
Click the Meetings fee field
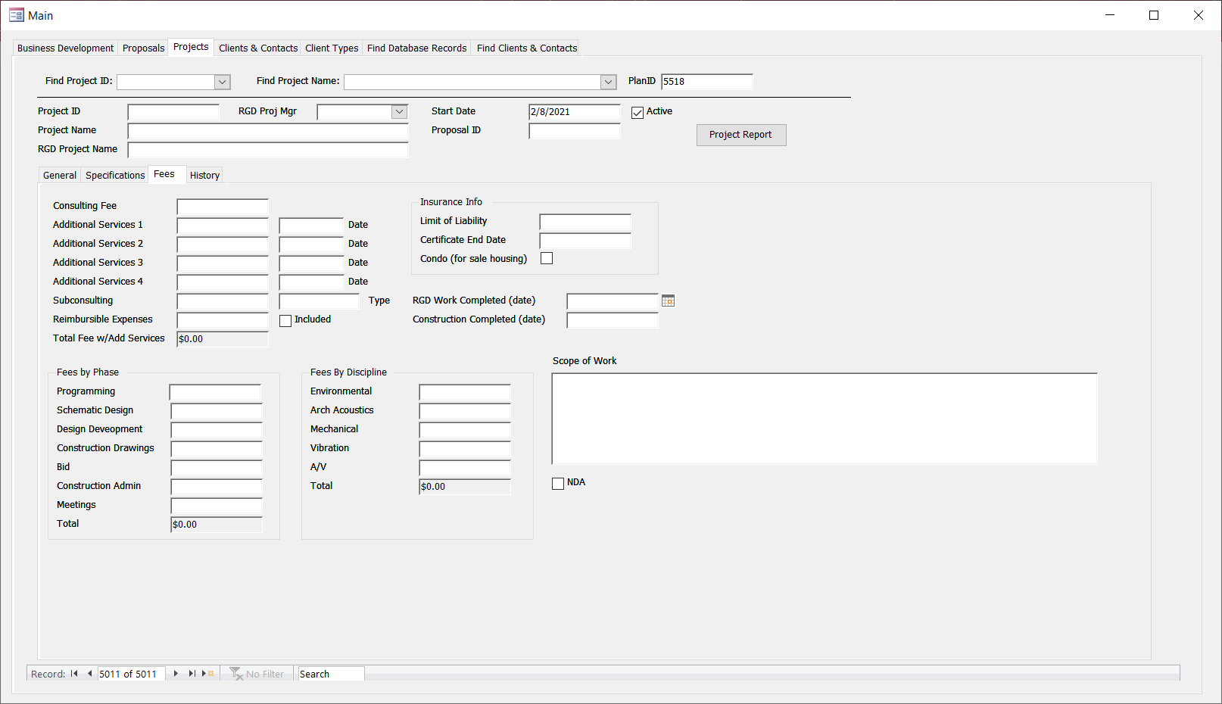click(217, 506)
